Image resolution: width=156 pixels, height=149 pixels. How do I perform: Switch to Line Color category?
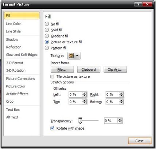coord(22,24)
